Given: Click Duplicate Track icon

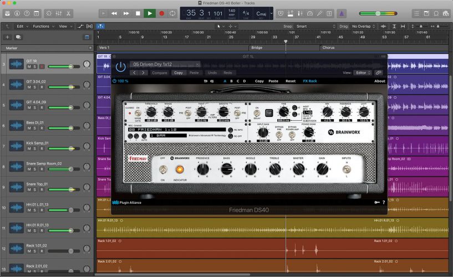Looking at the screenshot, I should pyautogui.click(x=18, y=37).
